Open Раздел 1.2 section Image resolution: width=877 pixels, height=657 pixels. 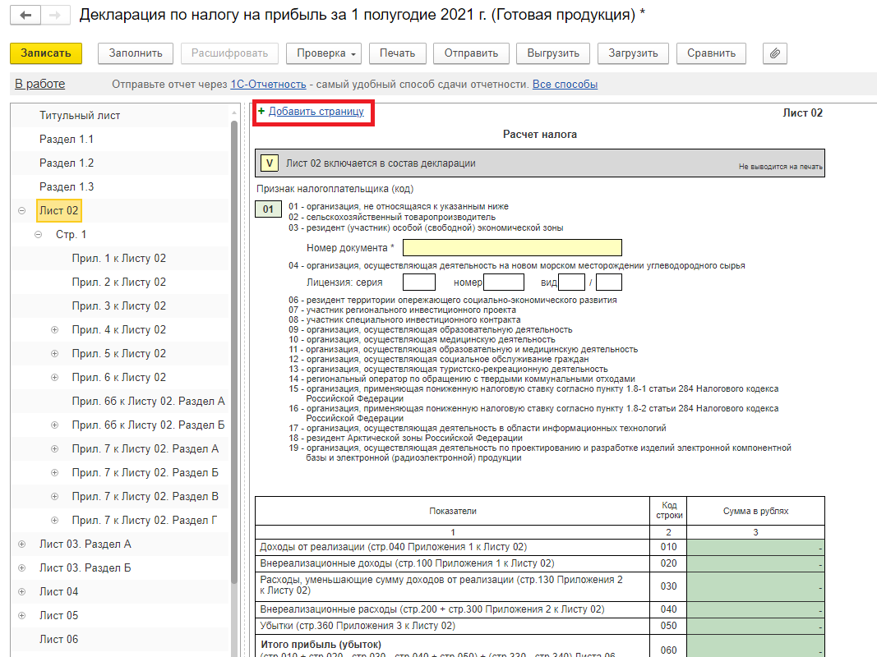(x=67, y=163)
